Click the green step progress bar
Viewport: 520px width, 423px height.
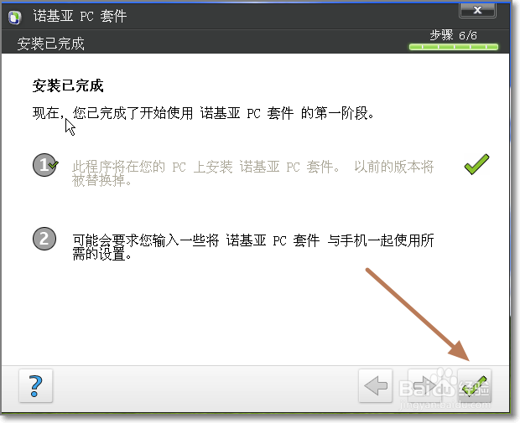click(454, 47)
